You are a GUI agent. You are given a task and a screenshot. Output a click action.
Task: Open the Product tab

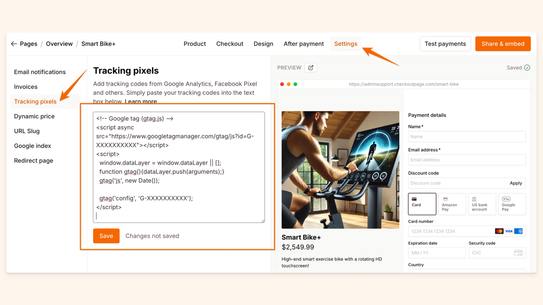click(195, 44)
